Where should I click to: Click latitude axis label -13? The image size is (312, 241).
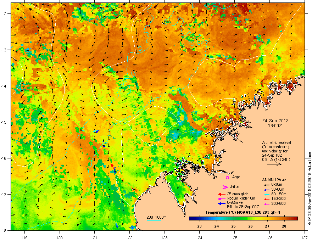point(4,50)
